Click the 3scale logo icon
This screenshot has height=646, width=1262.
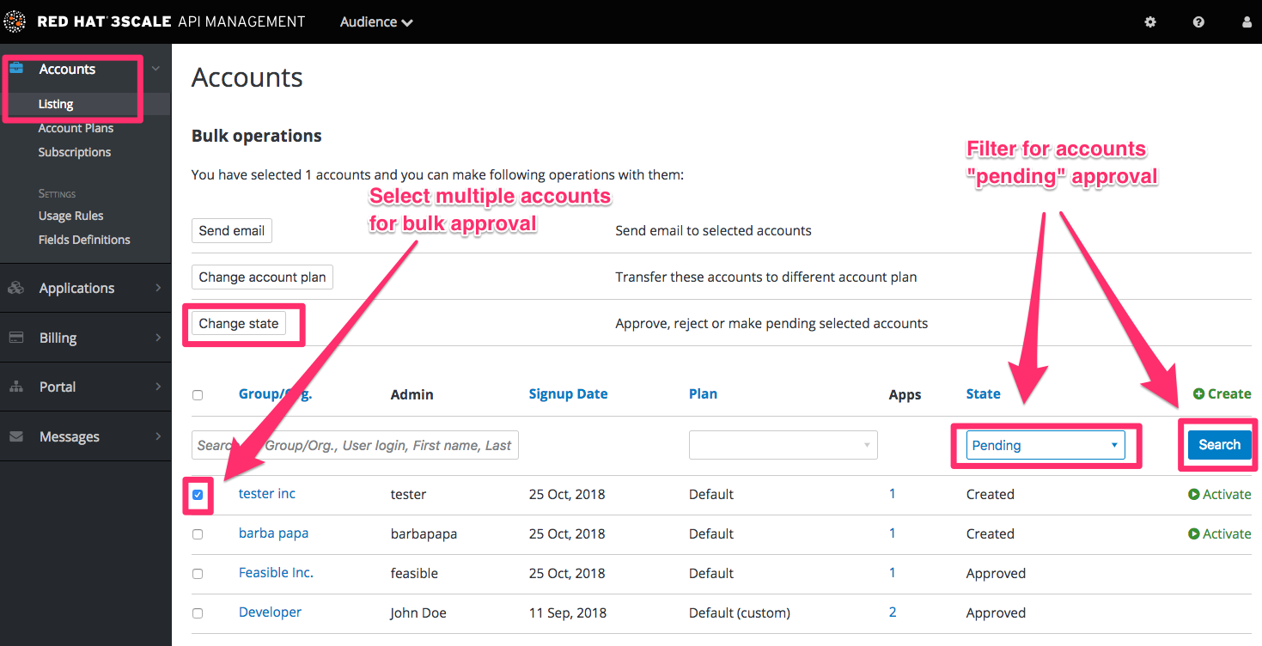pyautogui.click(x=15, y=21)
